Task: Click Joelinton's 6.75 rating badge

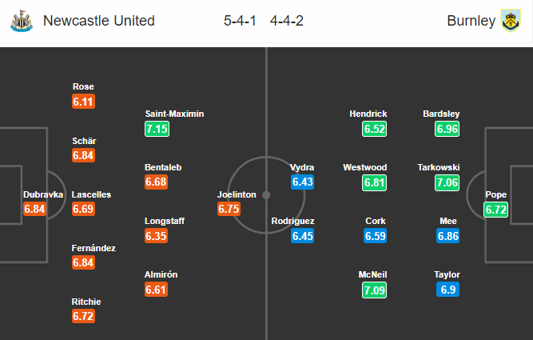Action: click(229, 209)
